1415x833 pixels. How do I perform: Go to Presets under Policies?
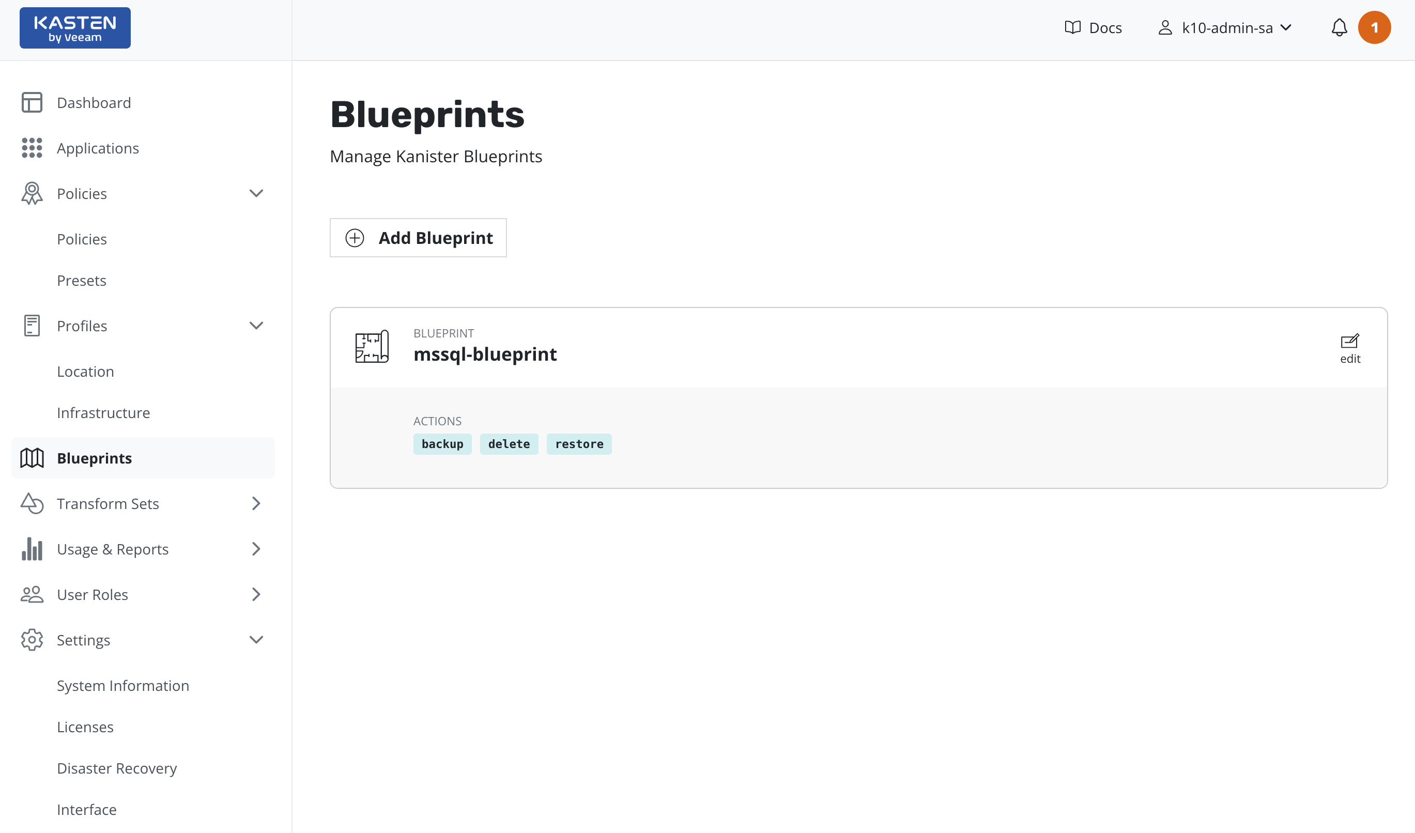82,281
